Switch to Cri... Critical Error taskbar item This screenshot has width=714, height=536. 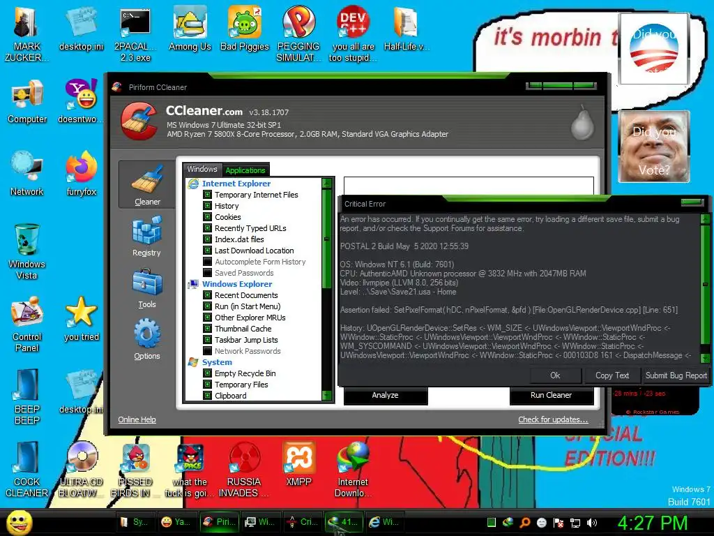pos(303,522)
